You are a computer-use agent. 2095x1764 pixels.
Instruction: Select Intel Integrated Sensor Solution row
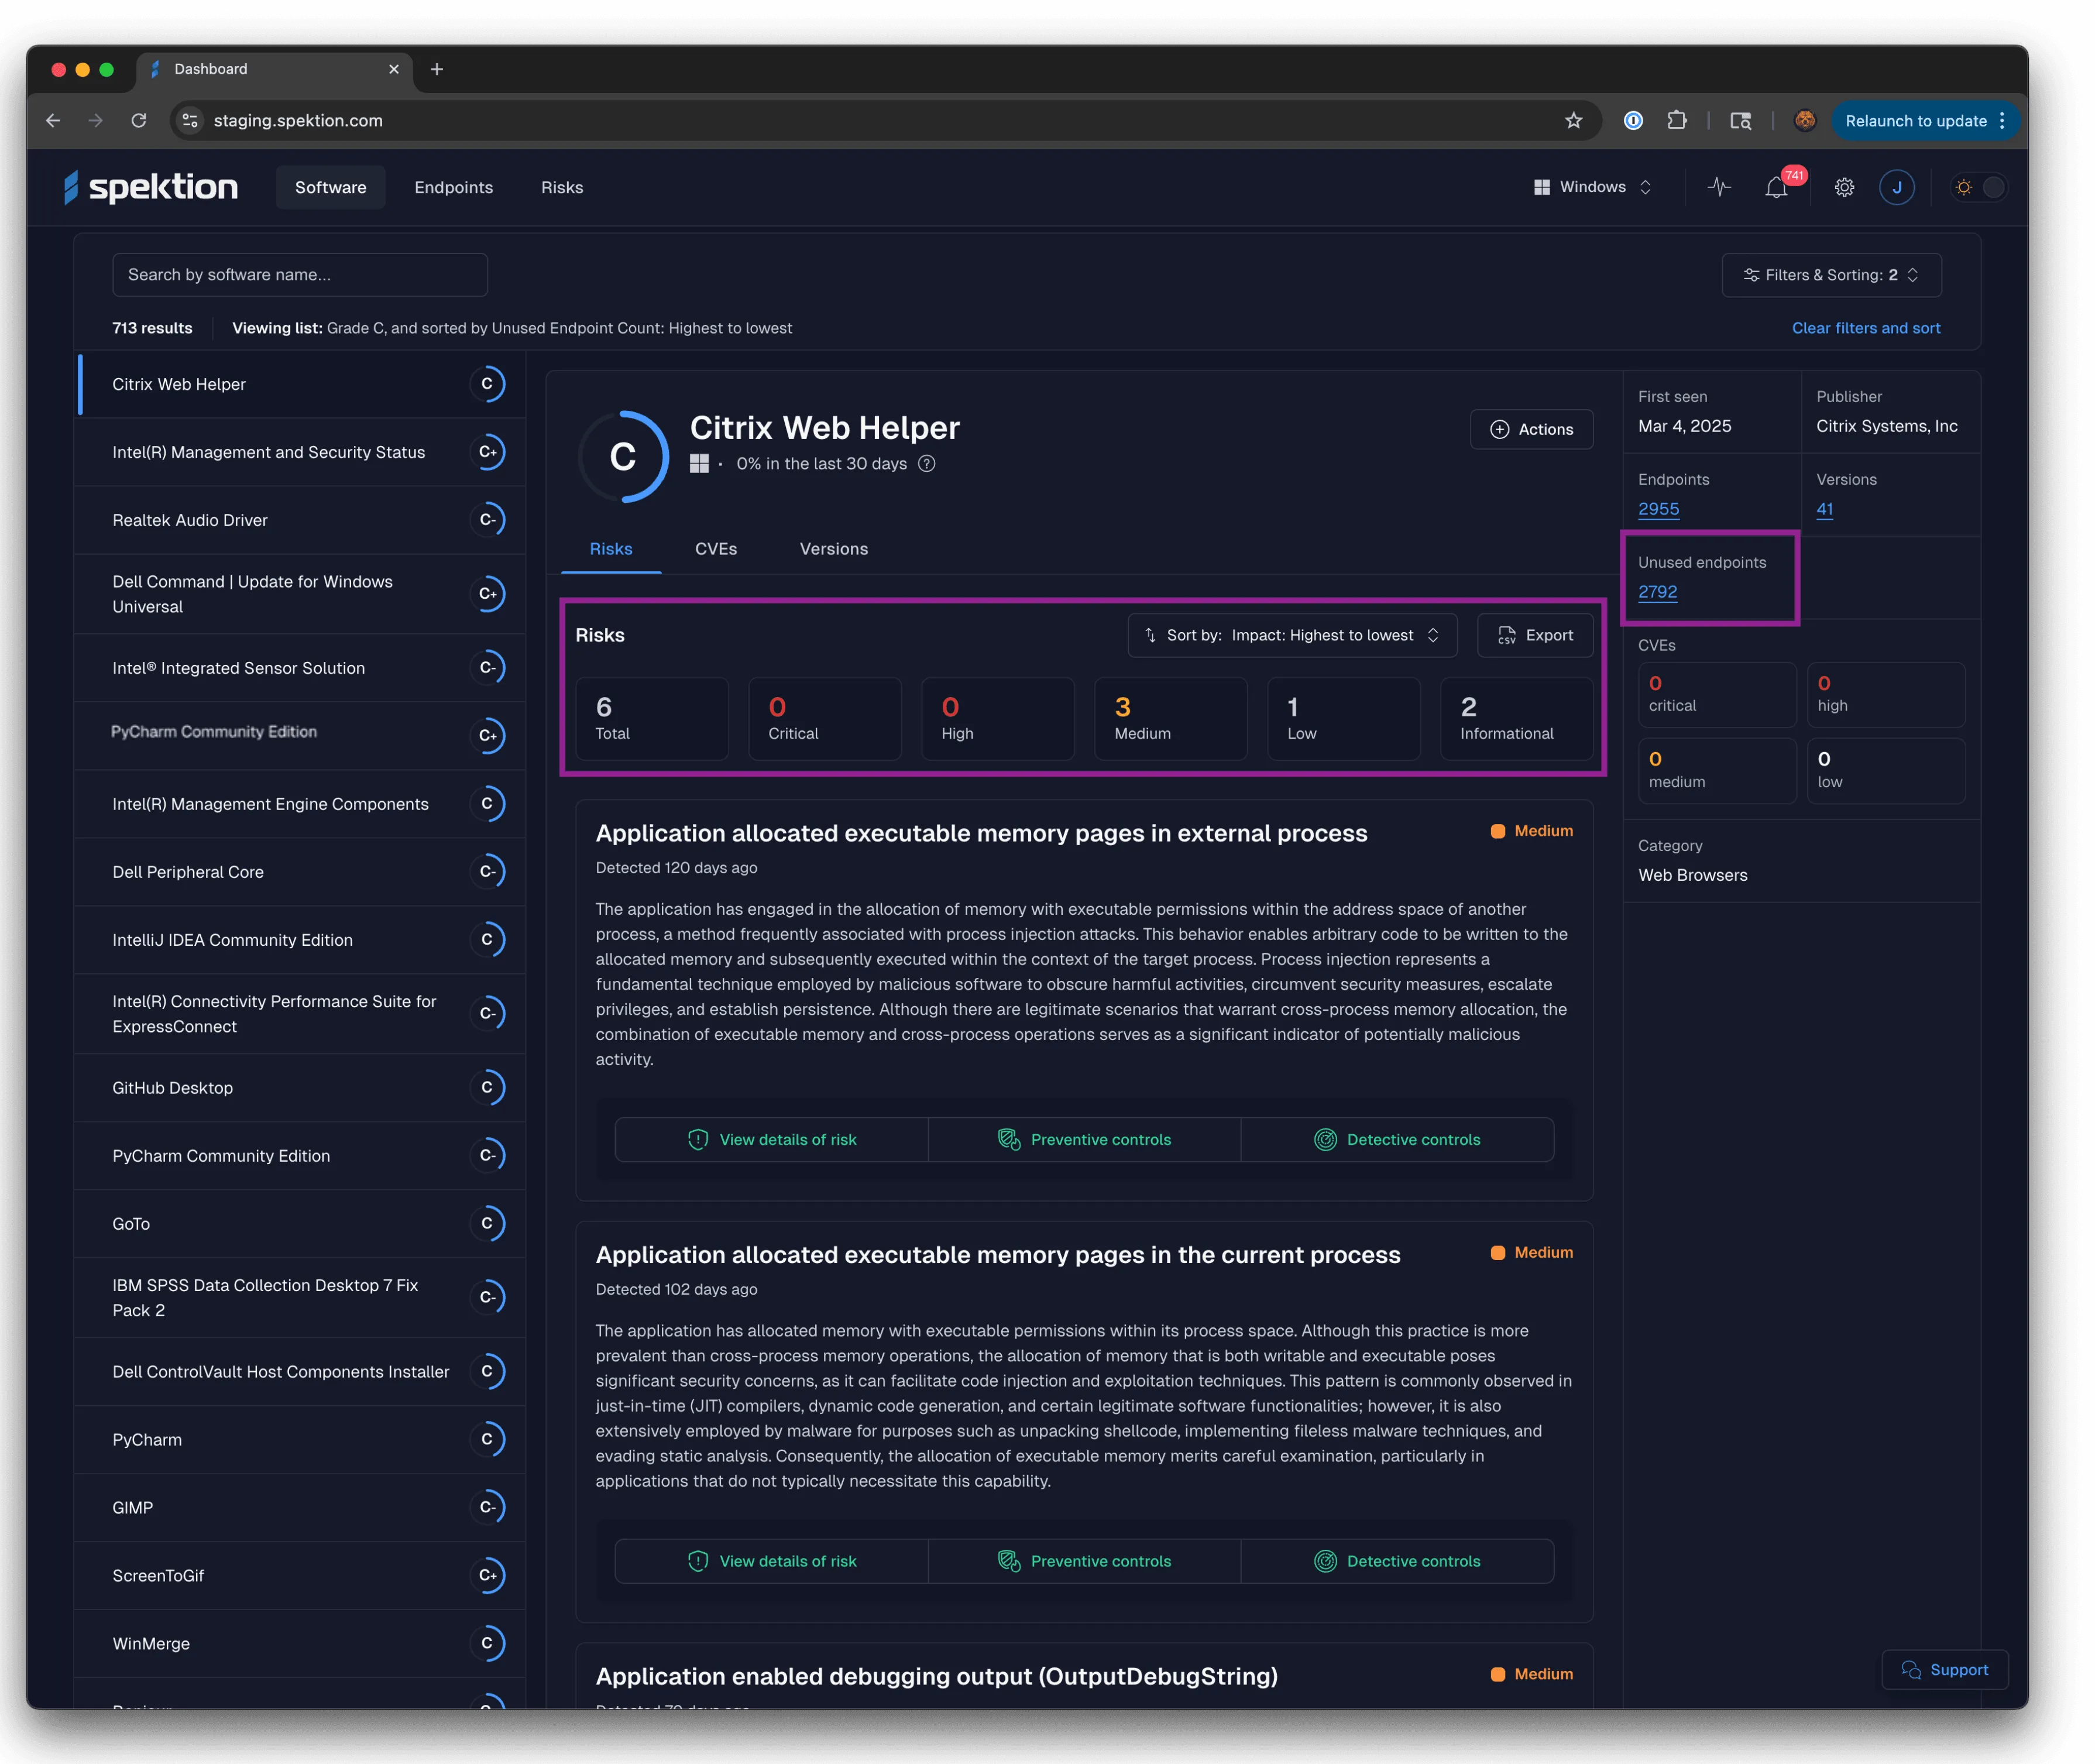tap(301, 668)
